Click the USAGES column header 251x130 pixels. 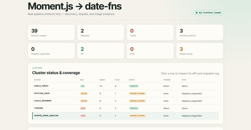click(x=102, y=80)
